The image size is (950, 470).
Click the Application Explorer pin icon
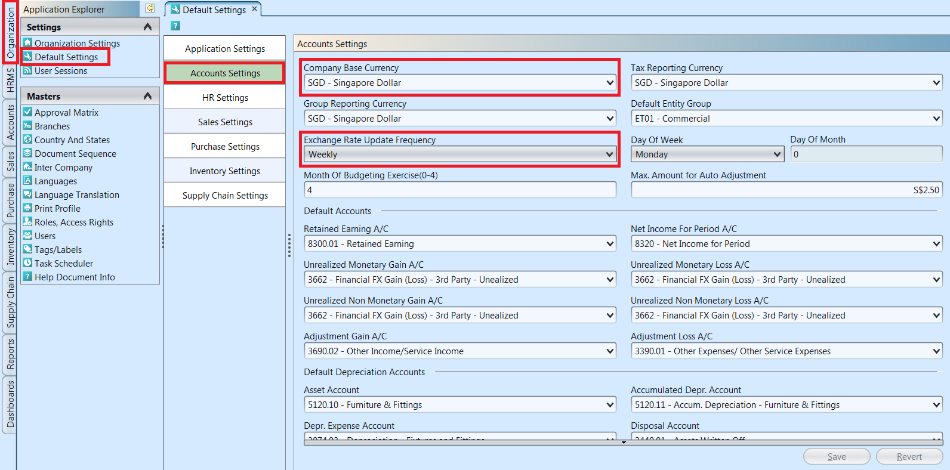tap(150, 8)
